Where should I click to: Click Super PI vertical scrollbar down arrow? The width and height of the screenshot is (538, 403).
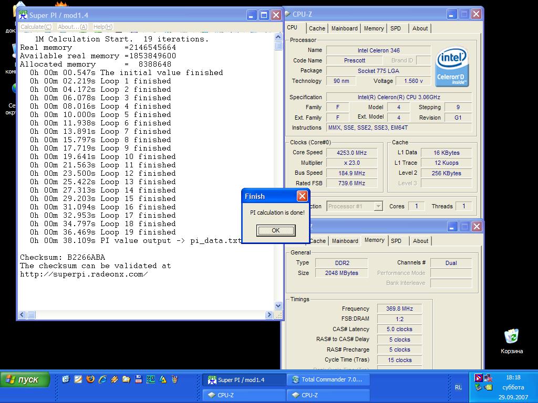[278, 306]
